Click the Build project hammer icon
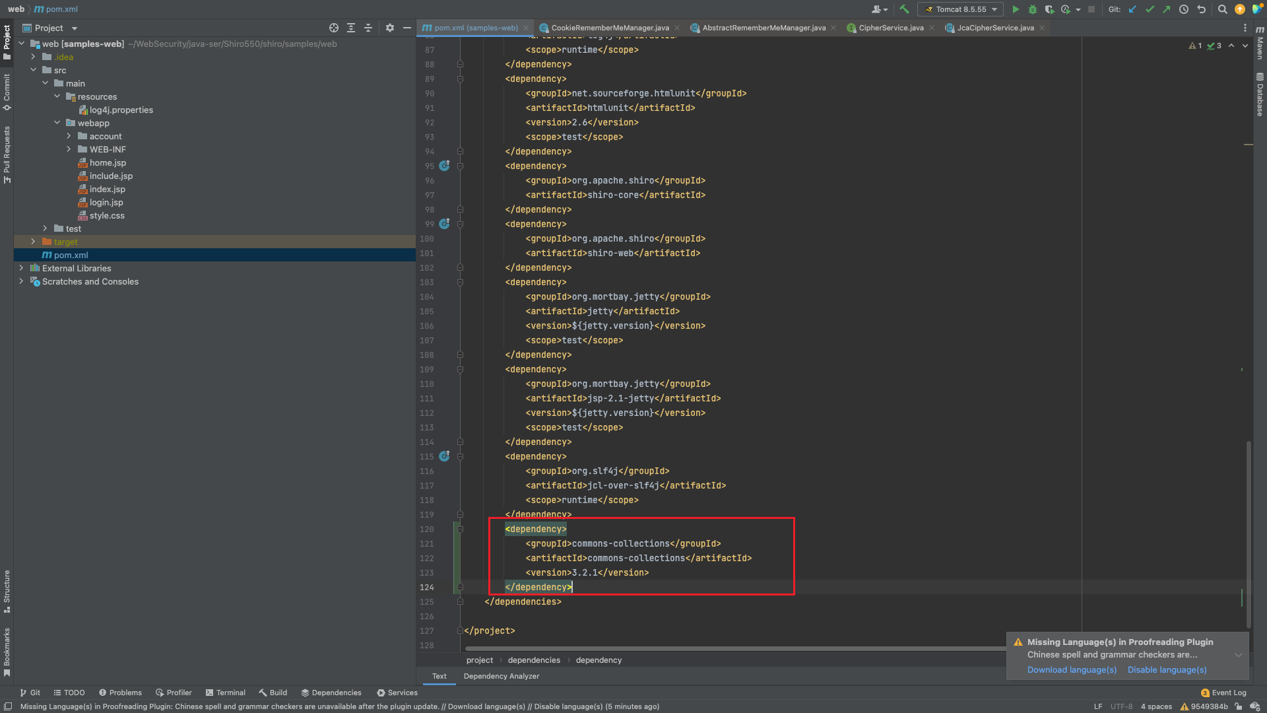1267x713 pixels. [x=904, y=9]
